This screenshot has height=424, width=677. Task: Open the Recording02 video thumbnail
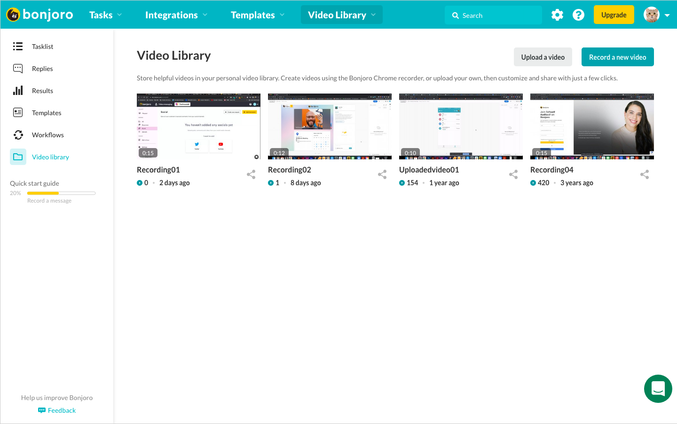pos(330,126)
